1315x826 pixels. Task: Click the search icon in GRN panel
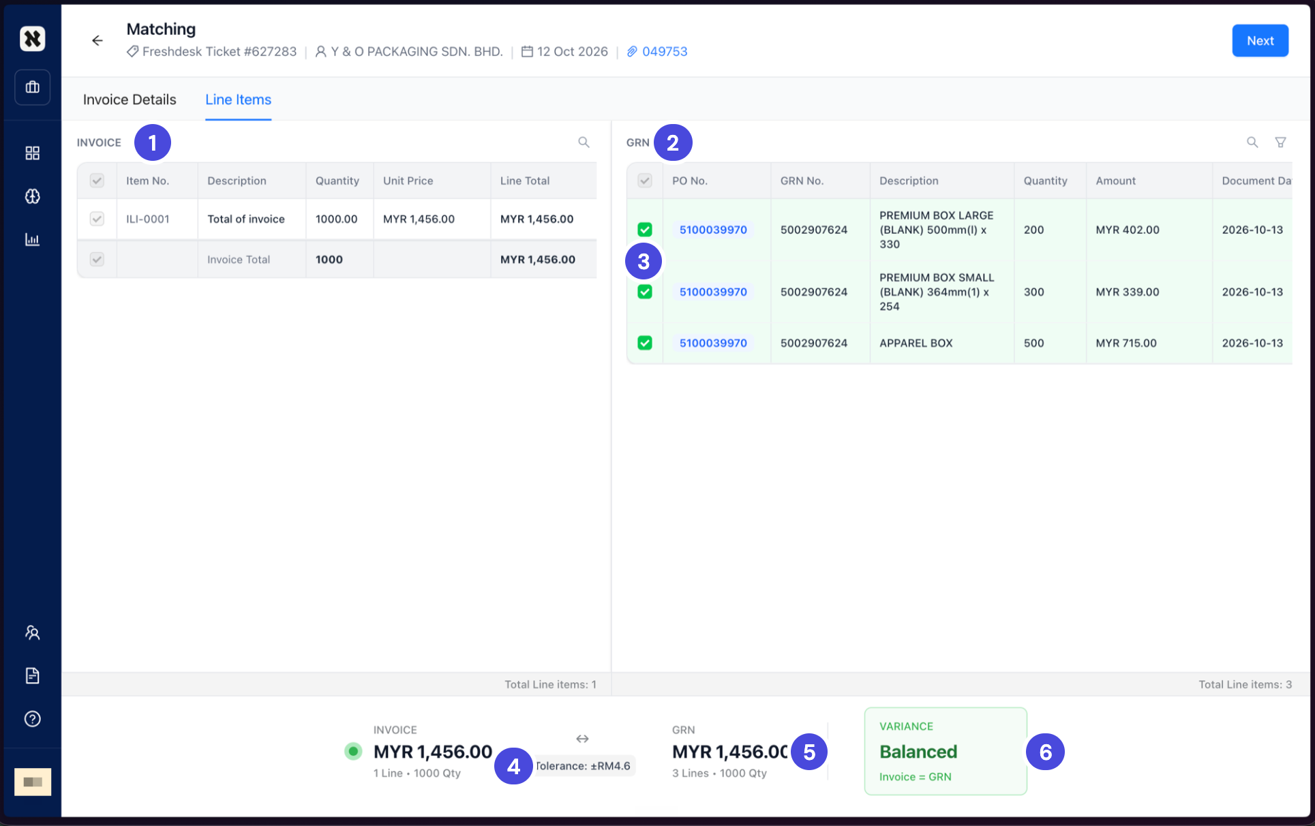[1252, 142]
